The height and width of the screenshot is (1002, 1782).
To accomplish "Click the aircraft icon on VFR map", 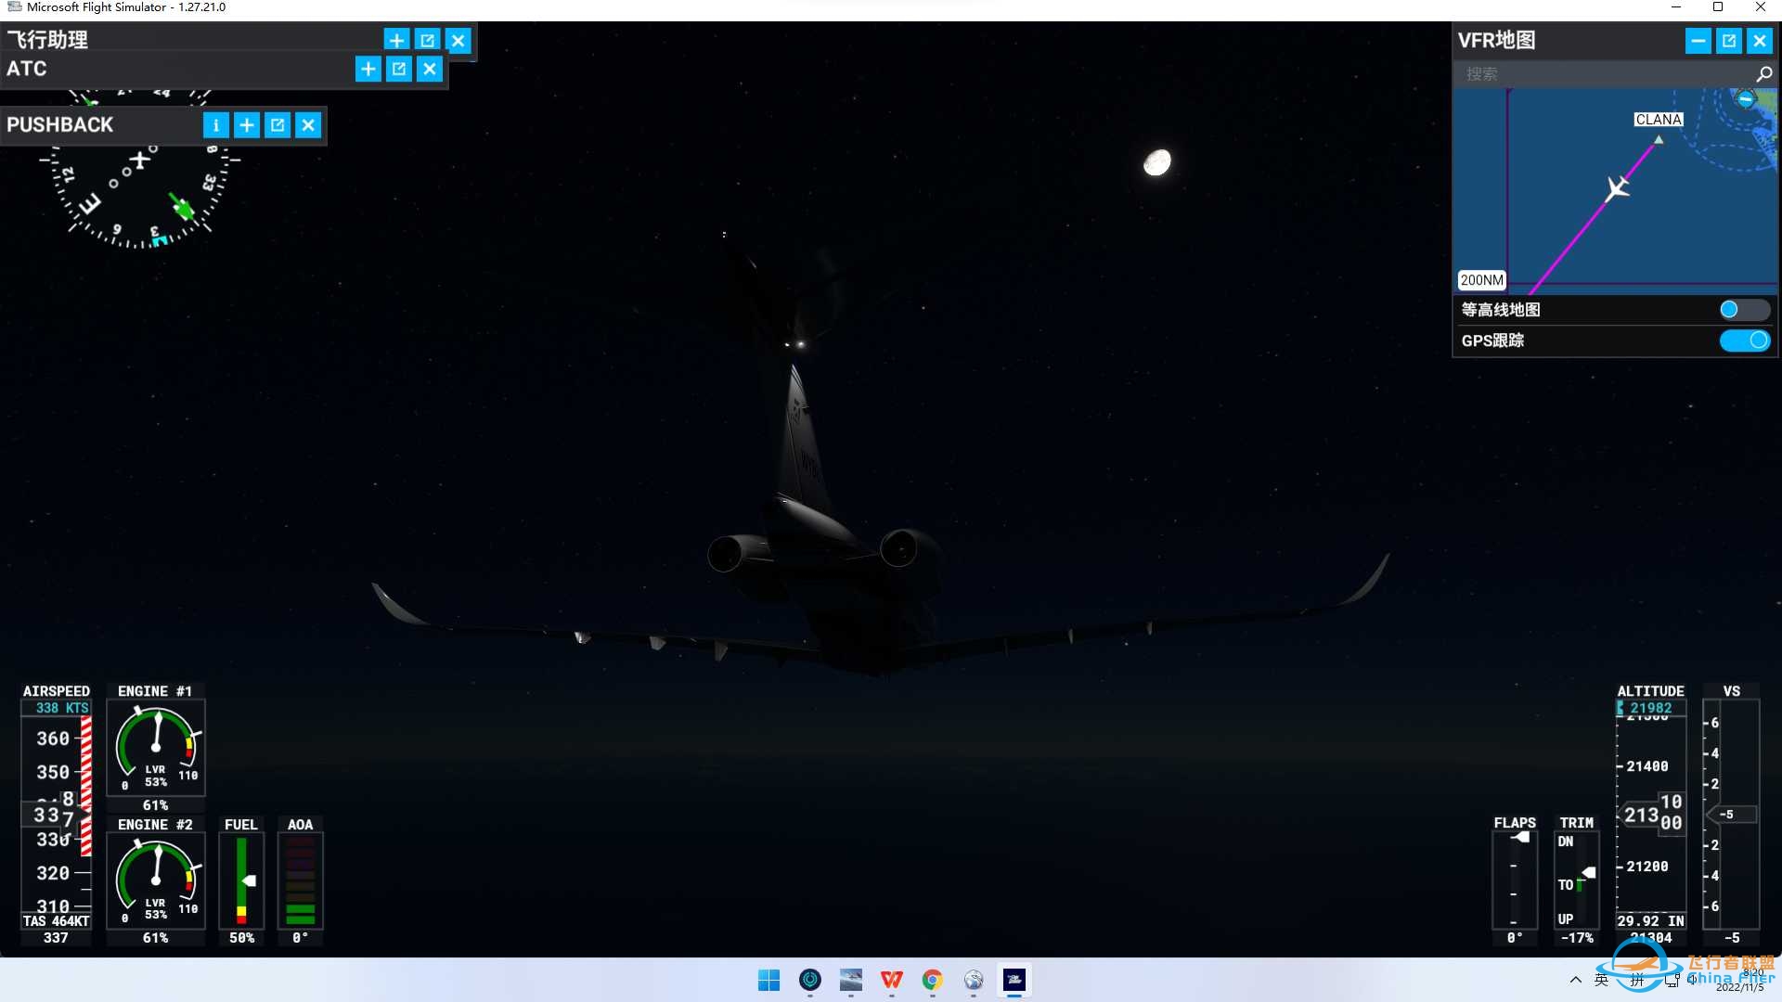I will click(x=1618, y=188).
